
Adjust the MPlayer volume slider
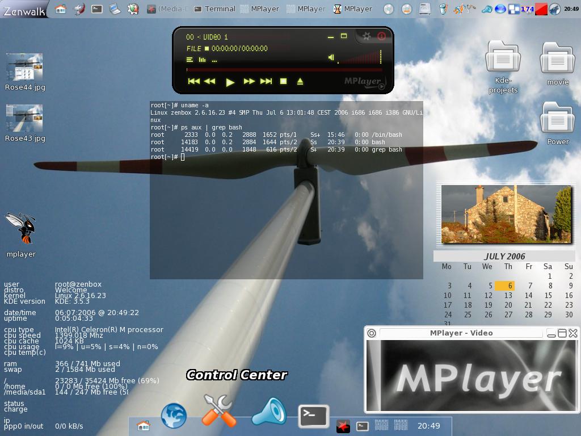pos(359,57)
